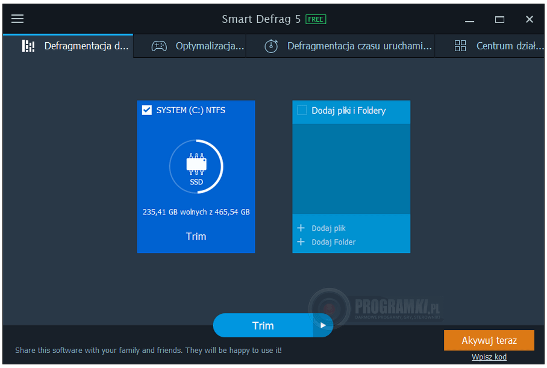Image resolution: width=547 pixels, height=368 pixels.
Task: Click the plus icon beside Dodaj Folder
Action: point(301,242)
